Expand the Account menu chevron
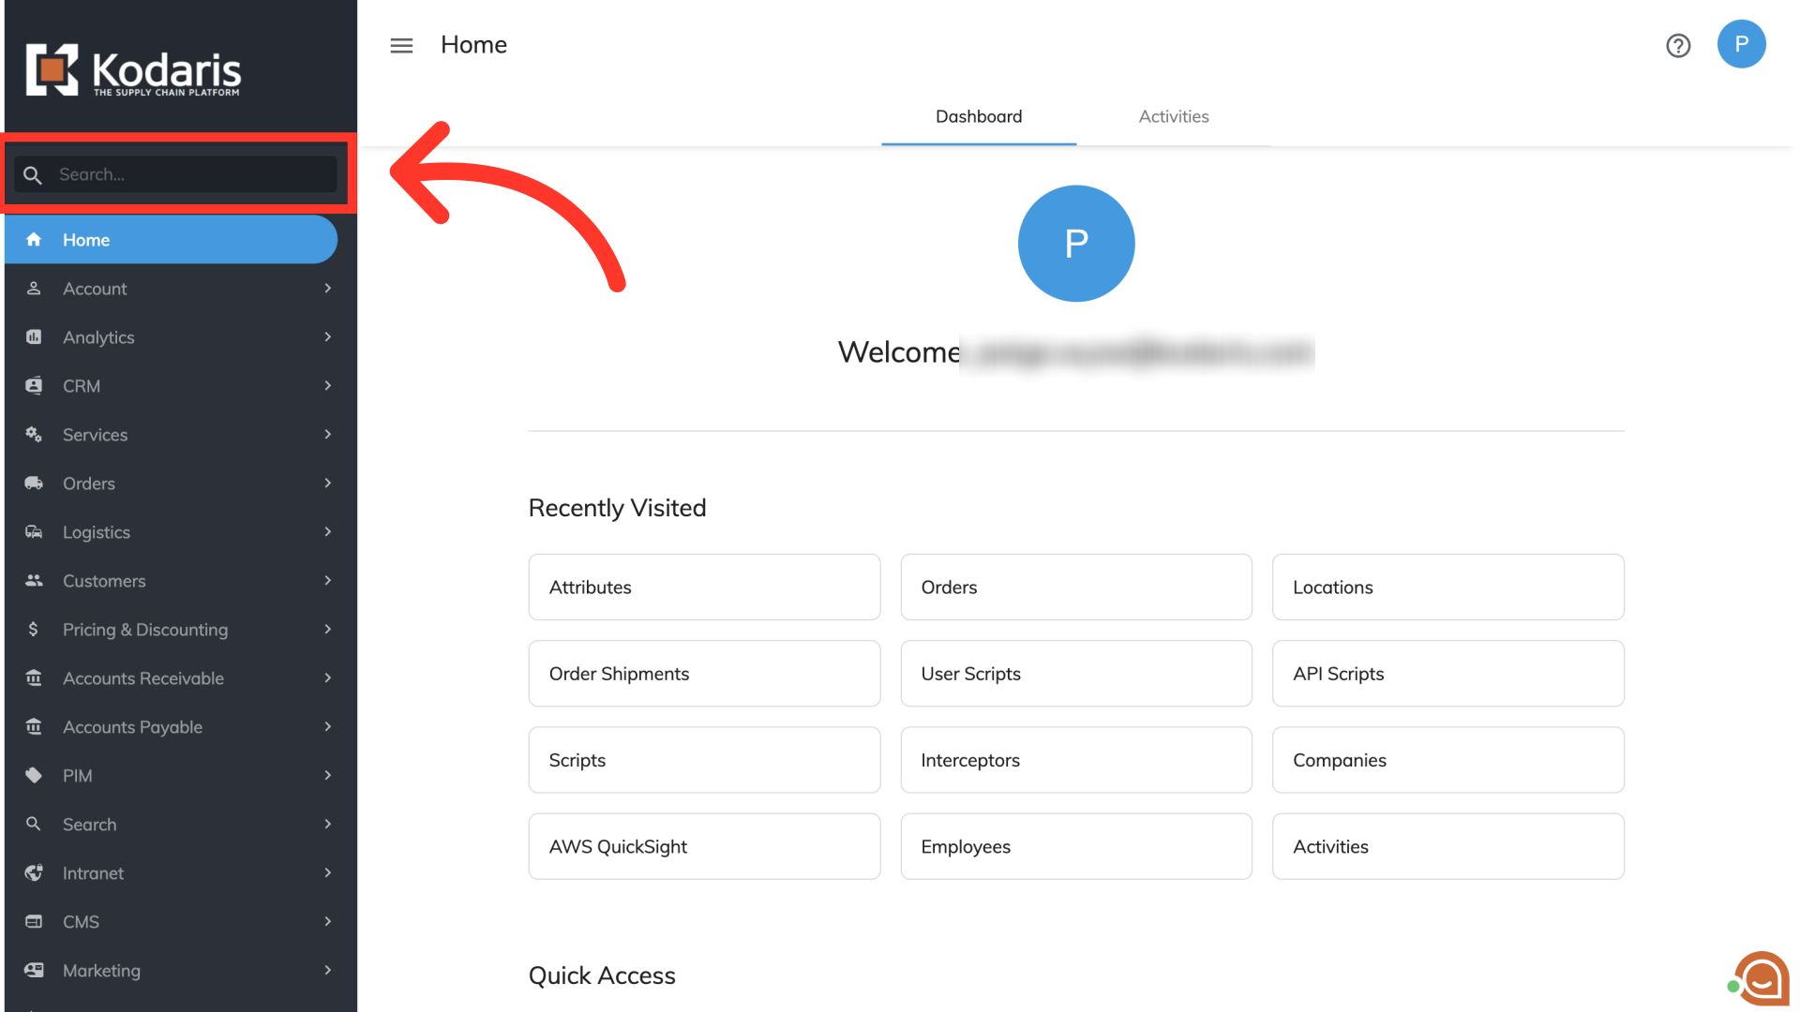1800x1012 pixels. coord(327,289)
